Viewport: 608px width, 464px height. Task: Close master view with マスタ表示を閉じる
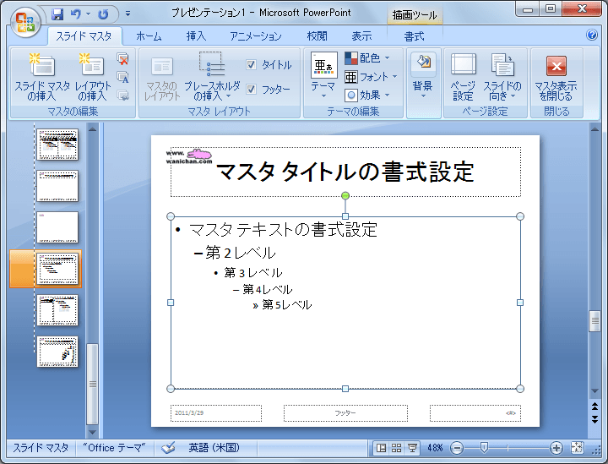pos(556,78)
